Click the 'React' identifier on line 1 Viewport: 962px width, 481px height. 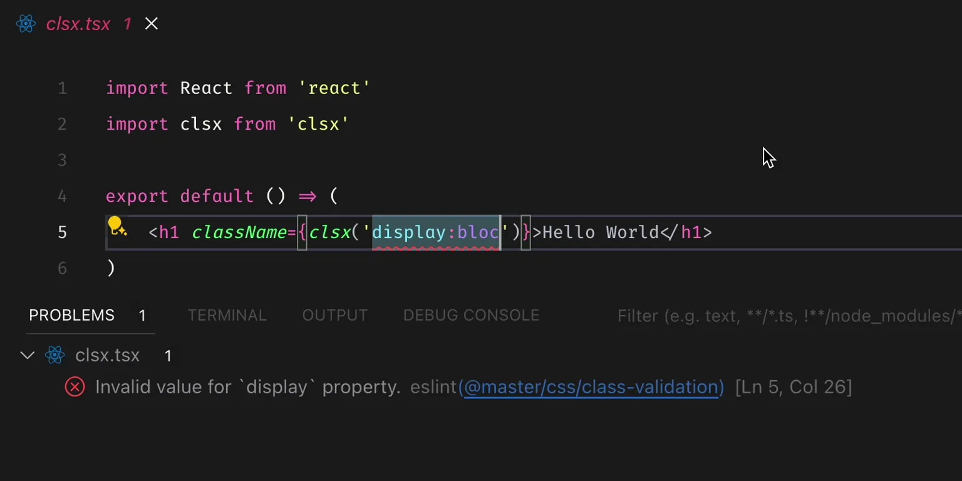click(x=206, y=88)
